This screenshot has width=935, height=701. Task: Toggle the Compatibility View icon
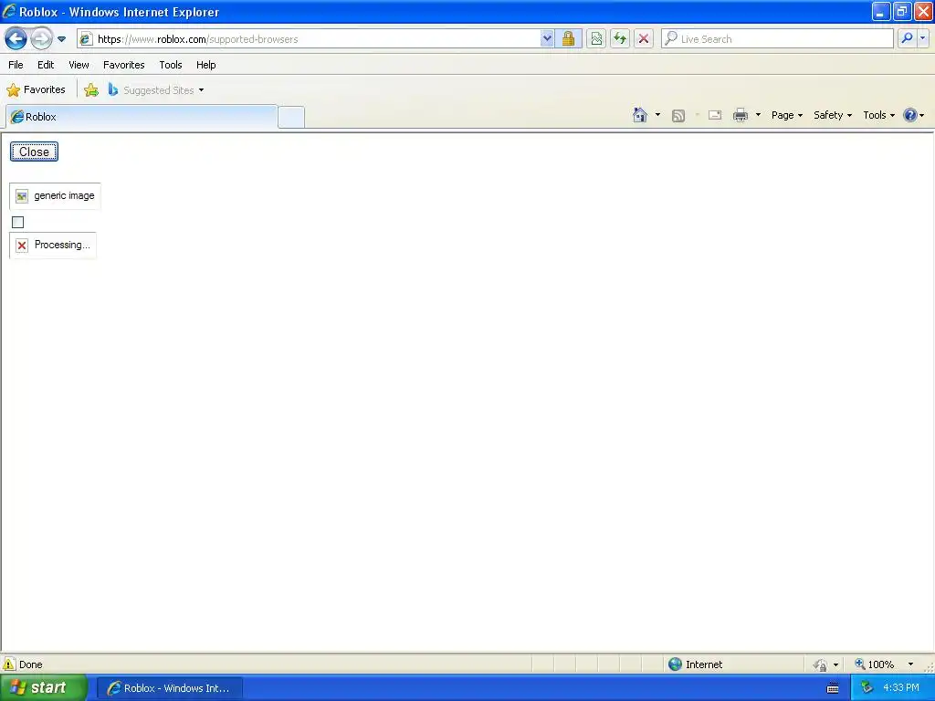coord(595,39)
